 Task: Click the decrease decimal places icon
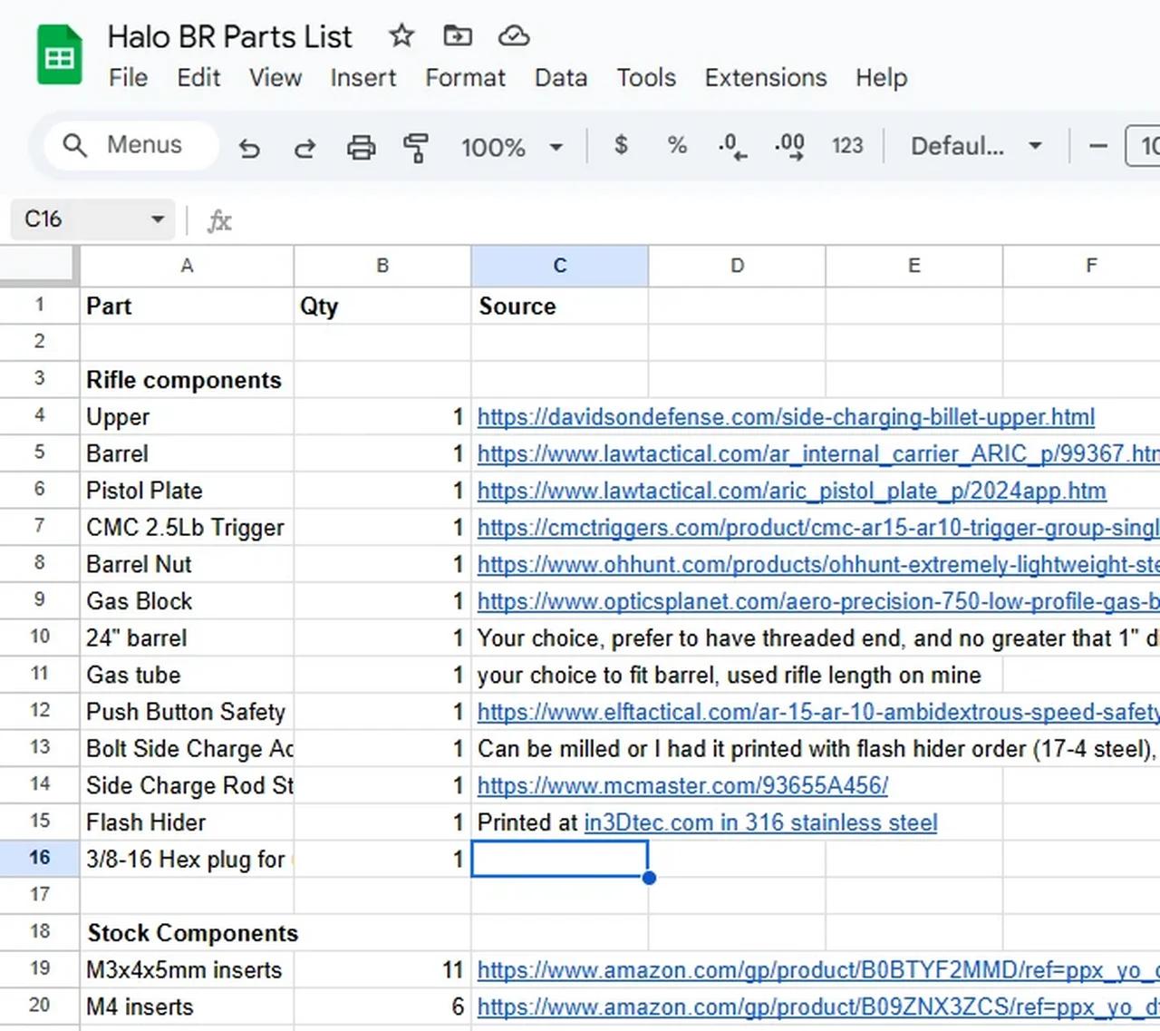[732, 145]
